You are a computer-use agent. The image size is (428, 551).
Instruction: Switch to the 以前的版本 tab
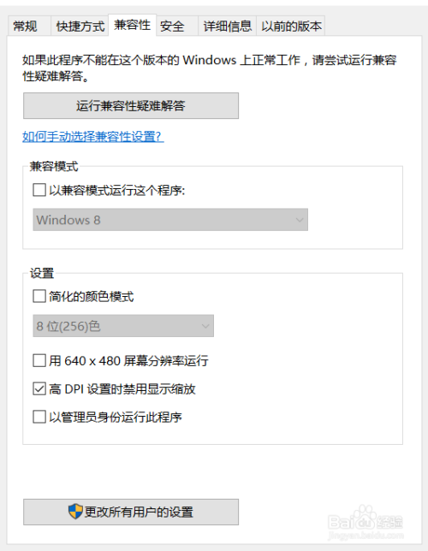tap(291, 26)
